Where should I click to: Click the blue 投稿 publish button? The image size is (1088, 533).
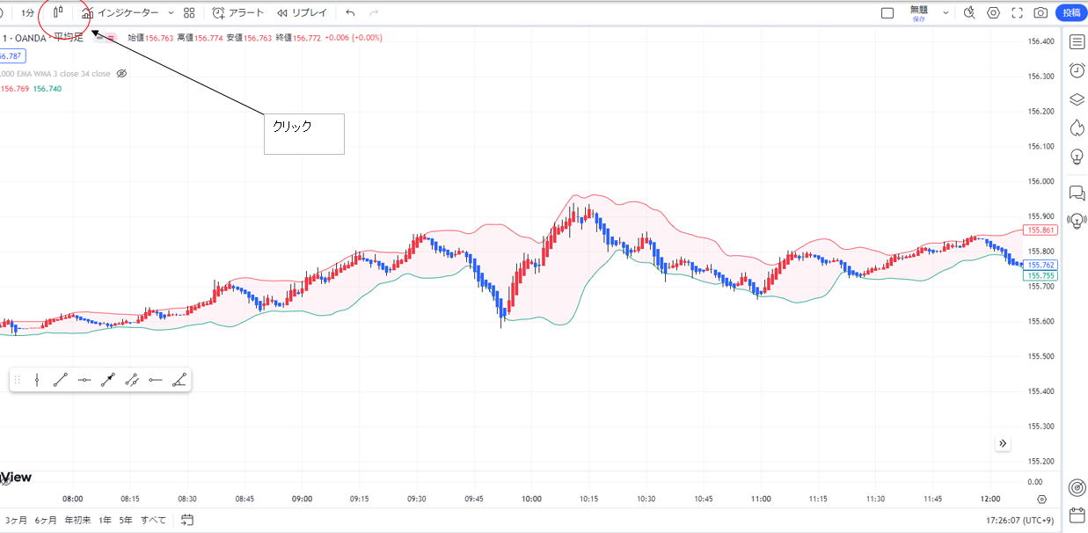click(1070, 13)
